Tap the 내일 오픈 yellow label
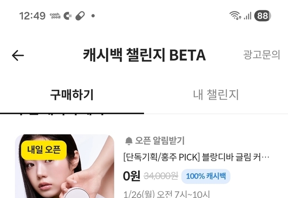 44,150
